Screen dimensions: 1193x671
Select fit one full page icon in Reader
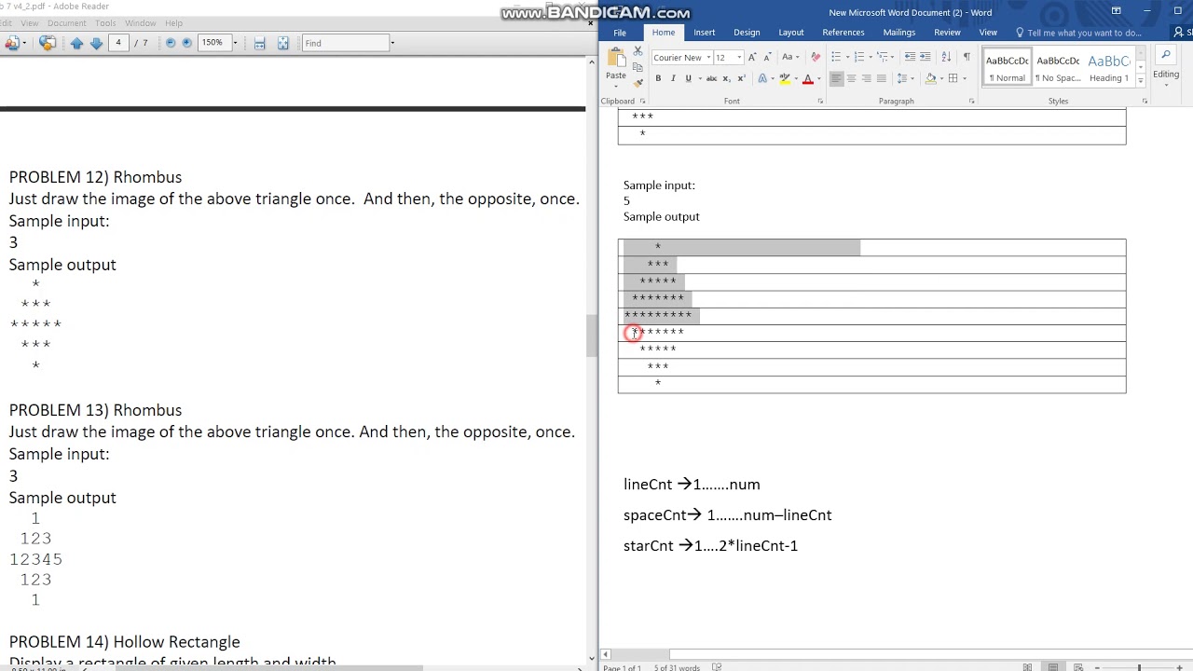click(x=283, y=43)
